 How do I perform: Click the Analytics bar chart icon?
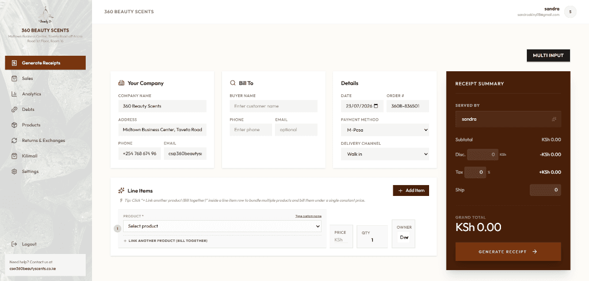pos(14,94)
